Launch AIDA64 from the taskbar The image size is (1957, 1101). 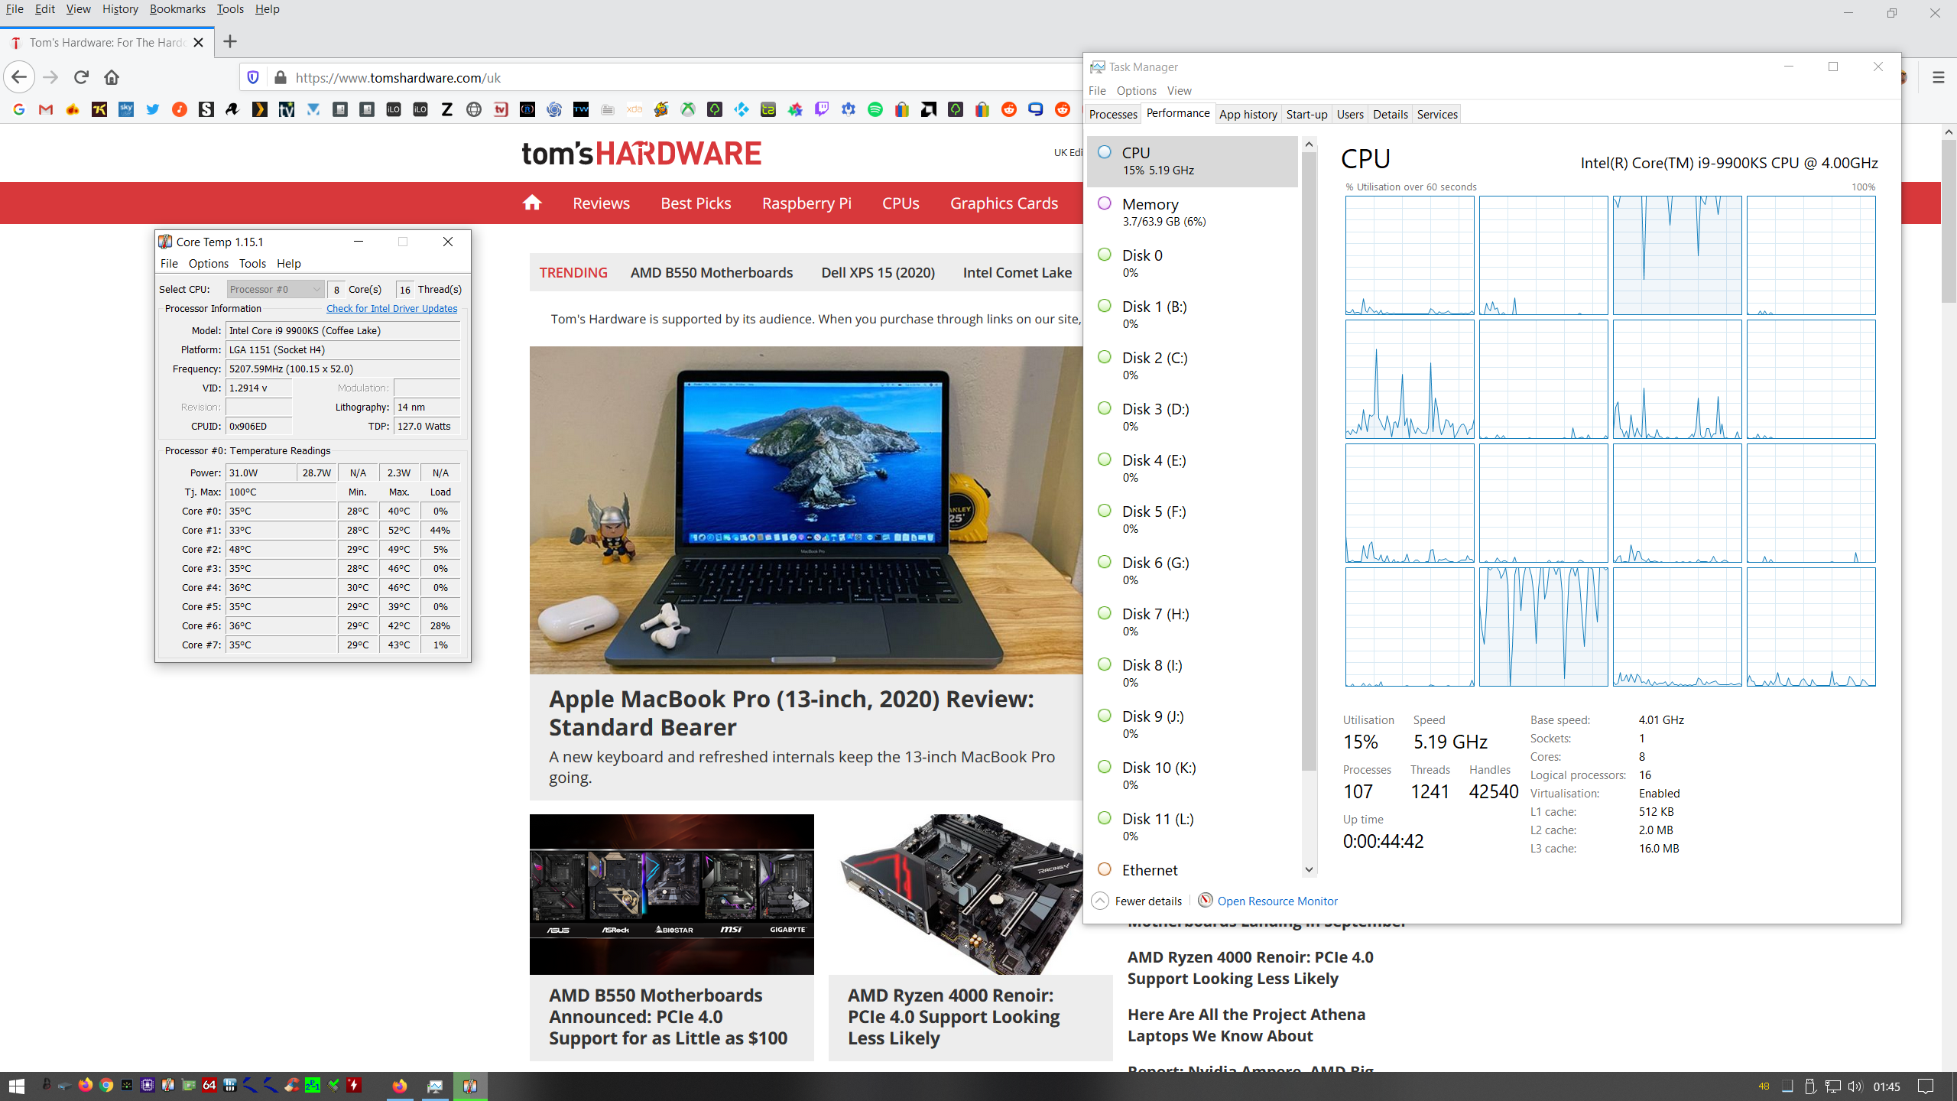(209, 1085)
